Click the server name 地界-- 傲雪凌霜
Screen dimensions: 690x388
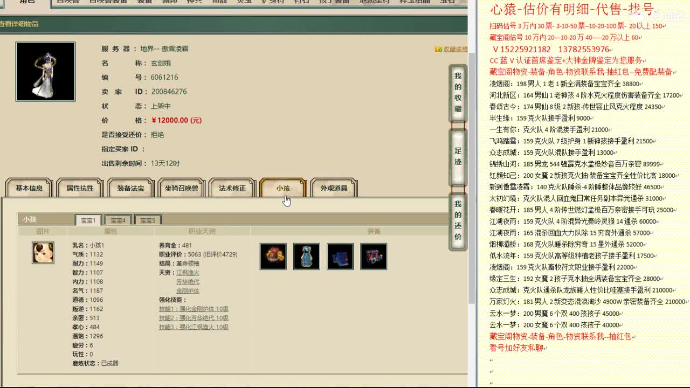(164, 48)
